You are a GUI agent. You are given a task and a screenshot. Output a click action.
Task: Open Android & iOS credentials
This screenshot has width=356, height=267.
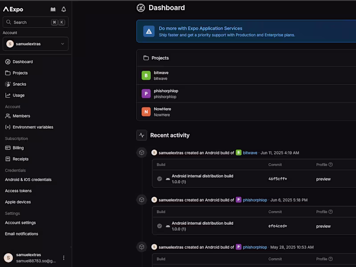tap(28, 180)
